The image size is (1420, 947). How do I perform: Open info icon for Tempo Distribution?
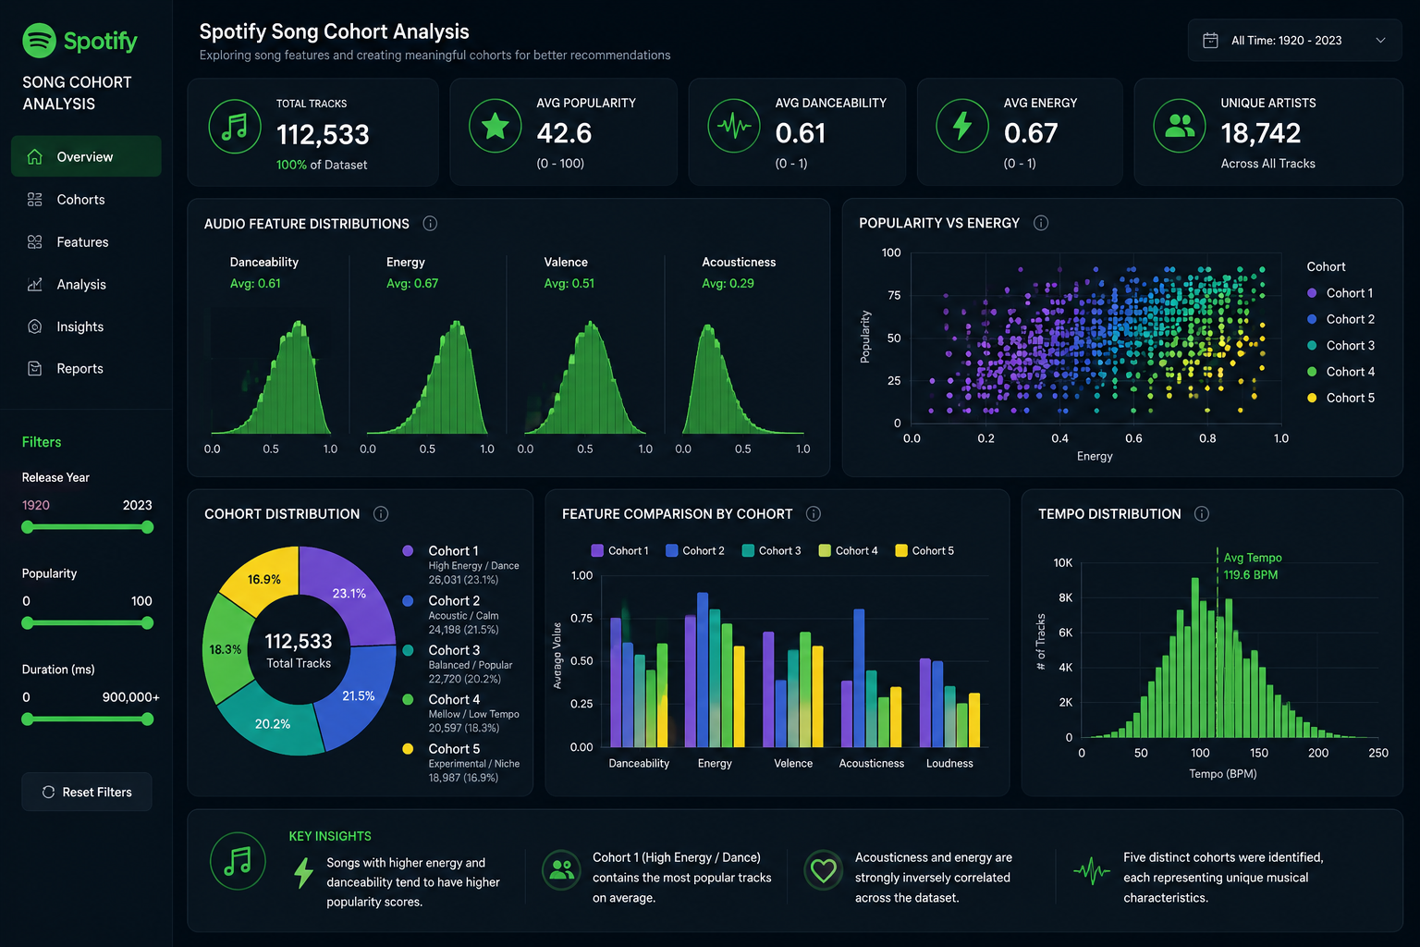pos(1202,514)
